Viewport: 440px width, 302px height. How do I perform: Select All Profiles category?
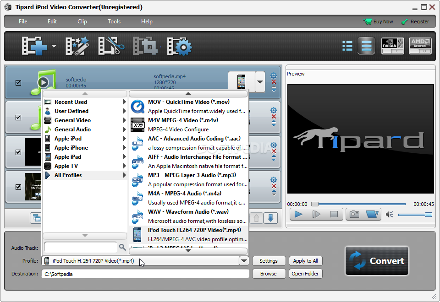coord(85,175)
